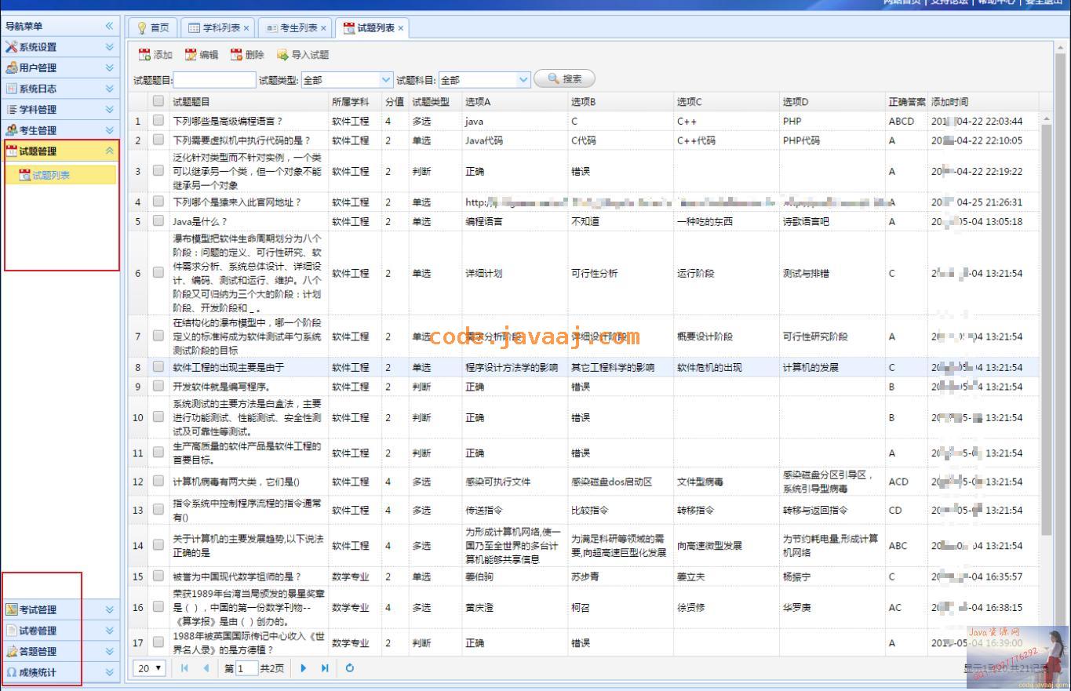Check the row 15 checkbox (中国现代数学祖师)

(x=158, y=576)
